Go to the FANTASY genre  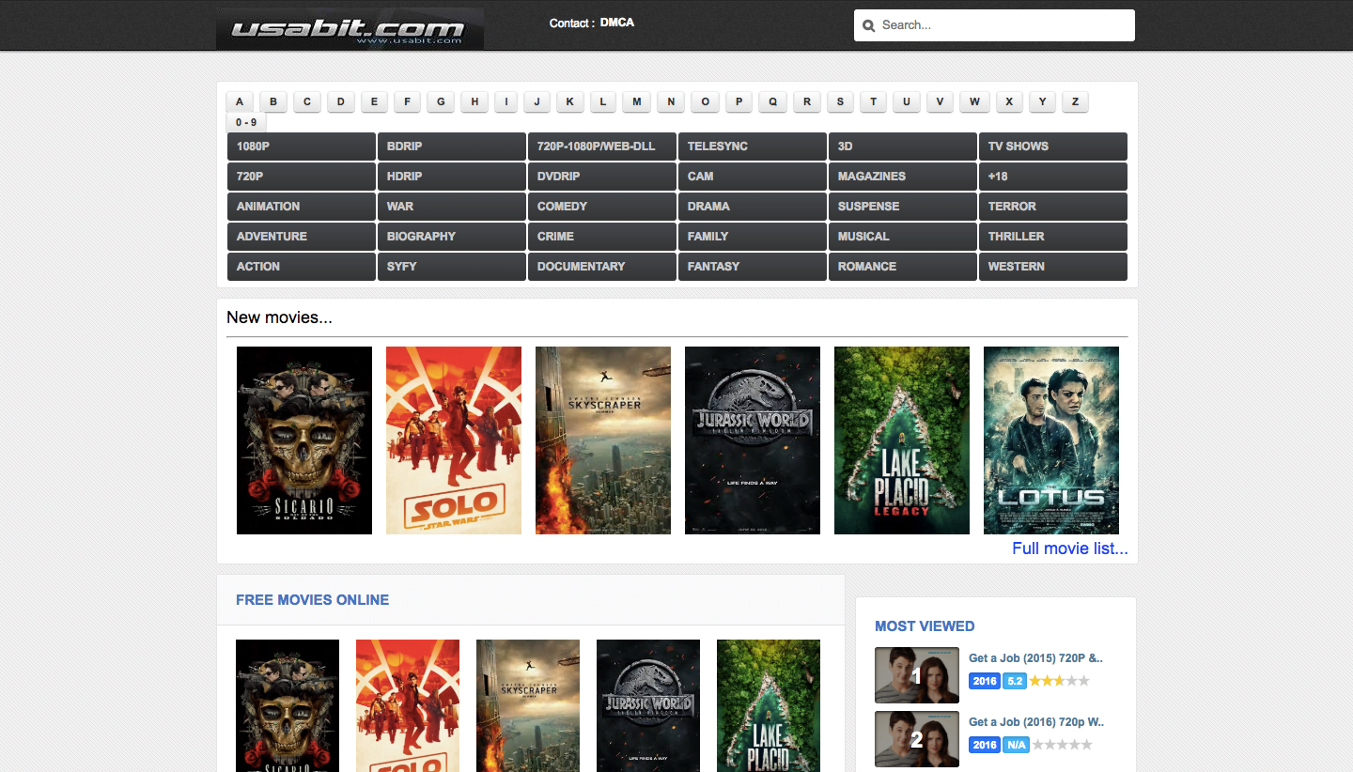[753, 267]
